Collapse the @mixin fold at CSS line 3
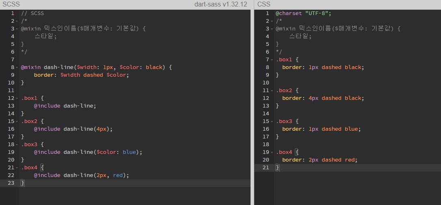Image resolution: width=441 pixels, height=205 pixels. click(x=272, y=29)
